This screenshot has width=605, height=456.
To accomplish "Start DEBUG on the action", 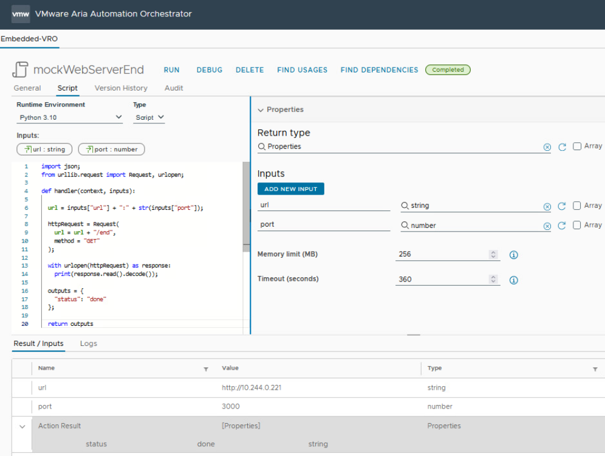I will [x=210, y=70].
